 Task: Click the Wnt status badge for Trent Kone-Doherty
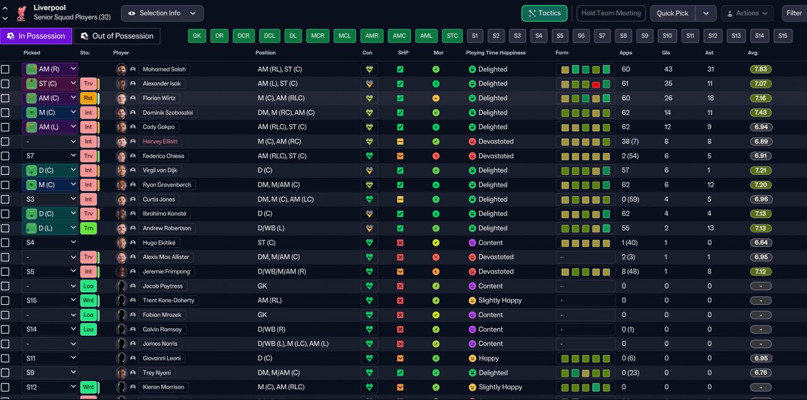88,300
